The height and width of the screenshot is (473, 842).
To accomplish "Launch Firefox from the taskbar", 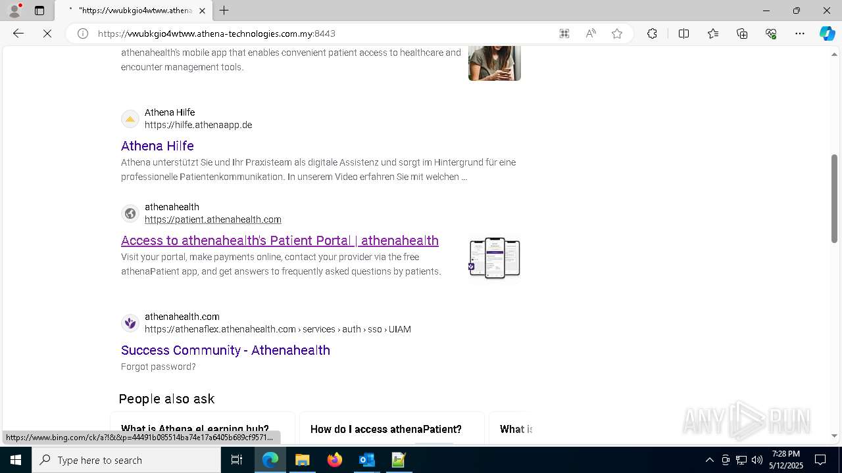I will 335,460.
